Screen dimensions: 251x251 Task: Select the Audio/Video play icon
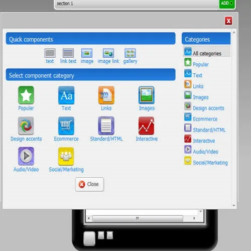(26, 156)
